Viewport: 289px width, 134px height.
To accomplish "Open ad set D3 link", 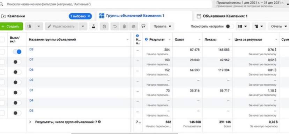I will point(31,49).
